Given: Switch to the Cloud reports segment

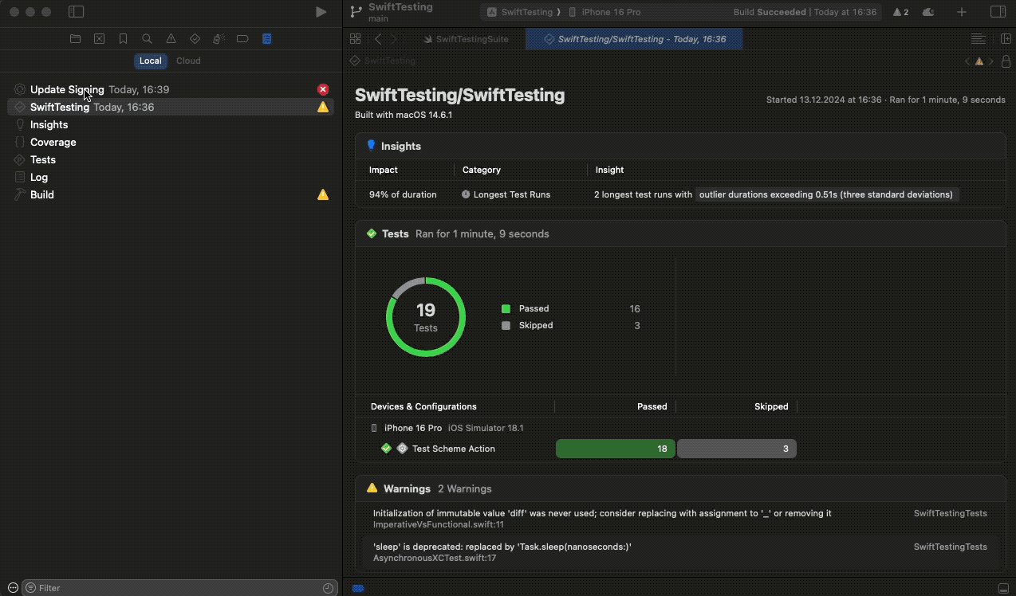Looking at the screenshot, I should click(188, 61).
